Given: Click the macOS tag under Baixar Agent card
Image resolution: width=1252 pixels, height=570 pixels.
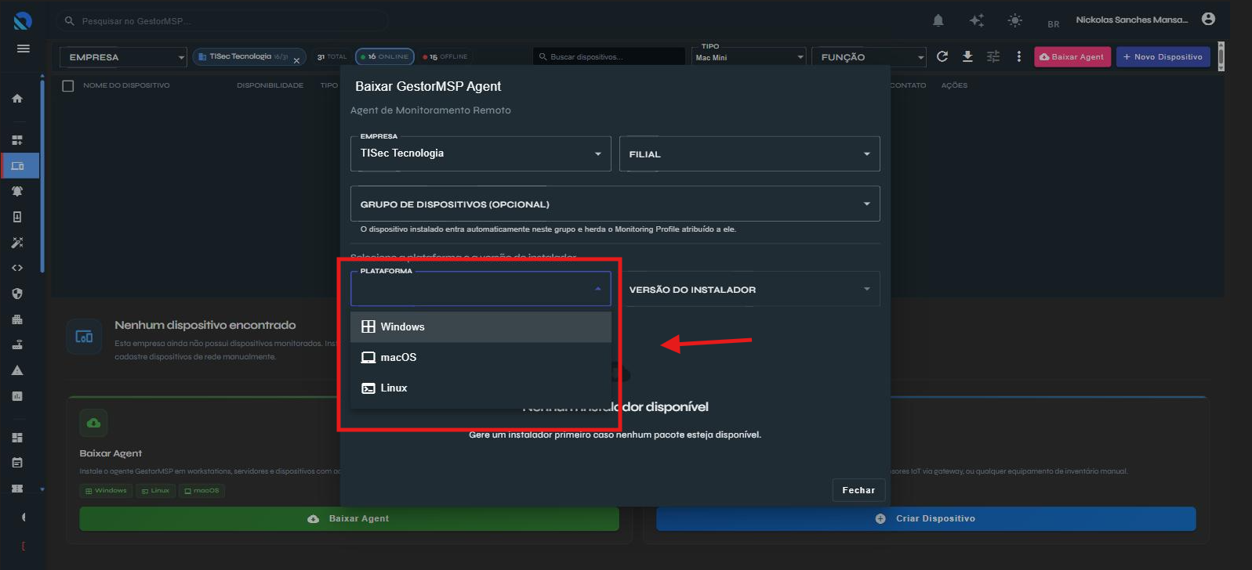Looking at the screenshot, I should point(202,490).
